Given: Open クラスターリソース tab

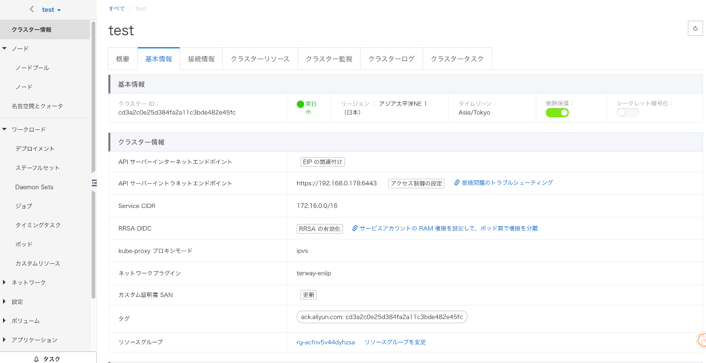Looking at the screenshot, I should pyautogui.click(x=260, y=59).
